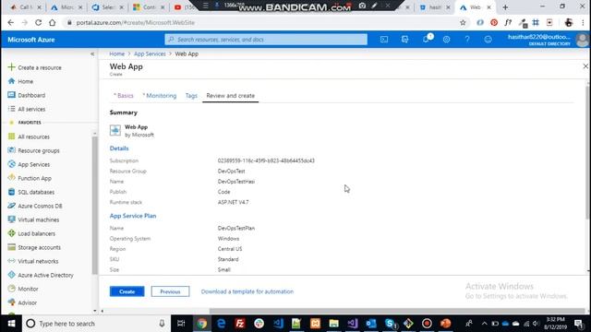Image resolution: width=591 pixels, height=332 pixels.
Task: Open Advisor favorite
Action: click(22, 302)
